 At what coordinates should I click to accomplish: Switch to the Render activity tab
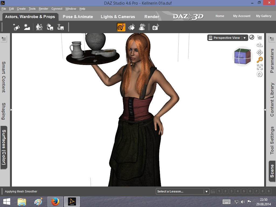(x=152, y=17)
